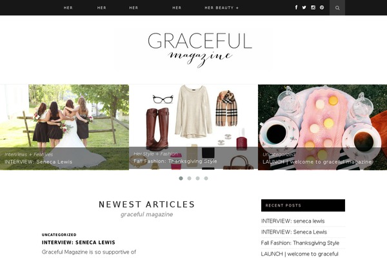
Task: Select the third slider pagination dot
Action: coord(198,178)
